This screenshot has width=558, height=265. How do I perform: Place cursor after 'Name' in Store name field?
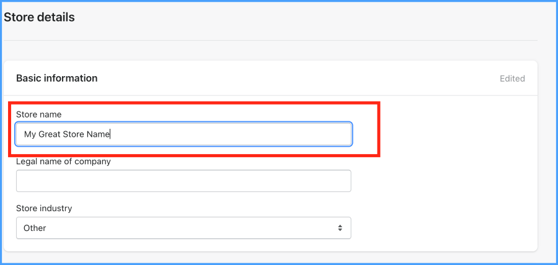pos(110,134)
